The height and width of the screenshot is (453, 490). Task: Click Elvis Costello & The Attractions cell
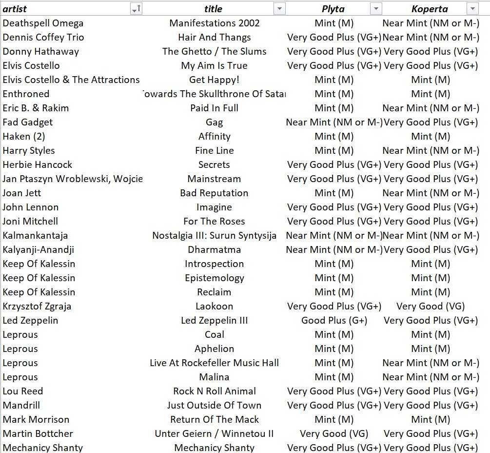click(72, 80)
